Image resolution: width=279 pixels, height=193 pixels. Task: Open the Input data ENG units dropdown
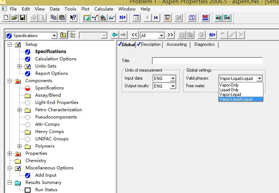click(173, 79)
